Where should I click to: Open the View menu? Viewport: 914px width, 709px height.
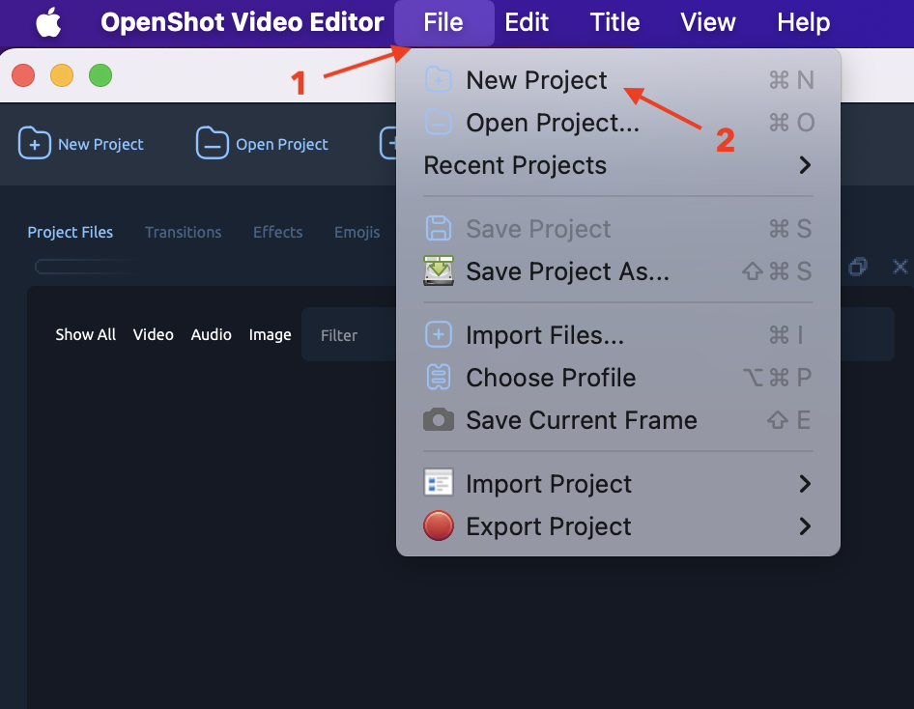[708, 23]
